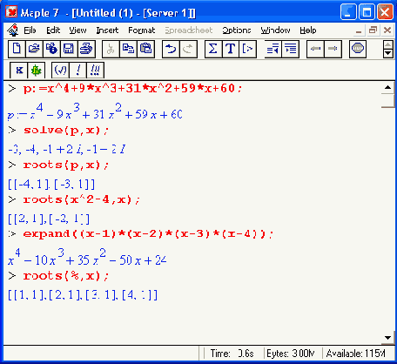The height and width of the screenshot is (364, 397).
Task: Click the toolbar overflow down arrow
Action: (x=388, y=54)
